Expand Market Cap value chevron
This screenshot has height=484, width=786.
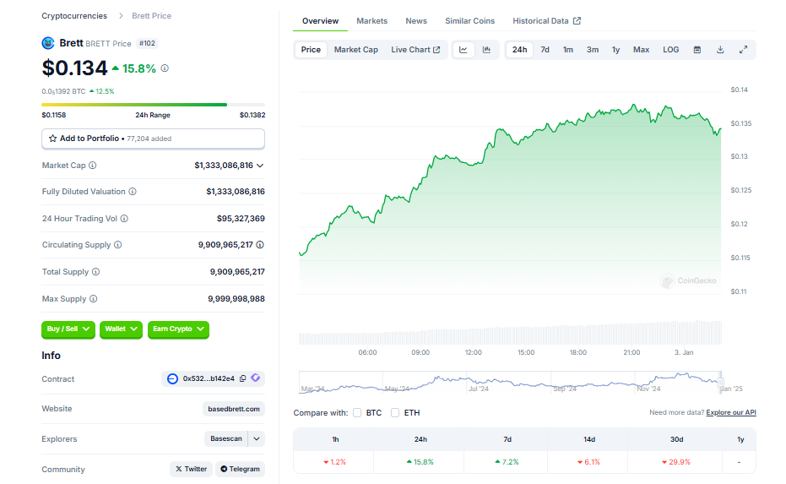(x=260, y=166)
